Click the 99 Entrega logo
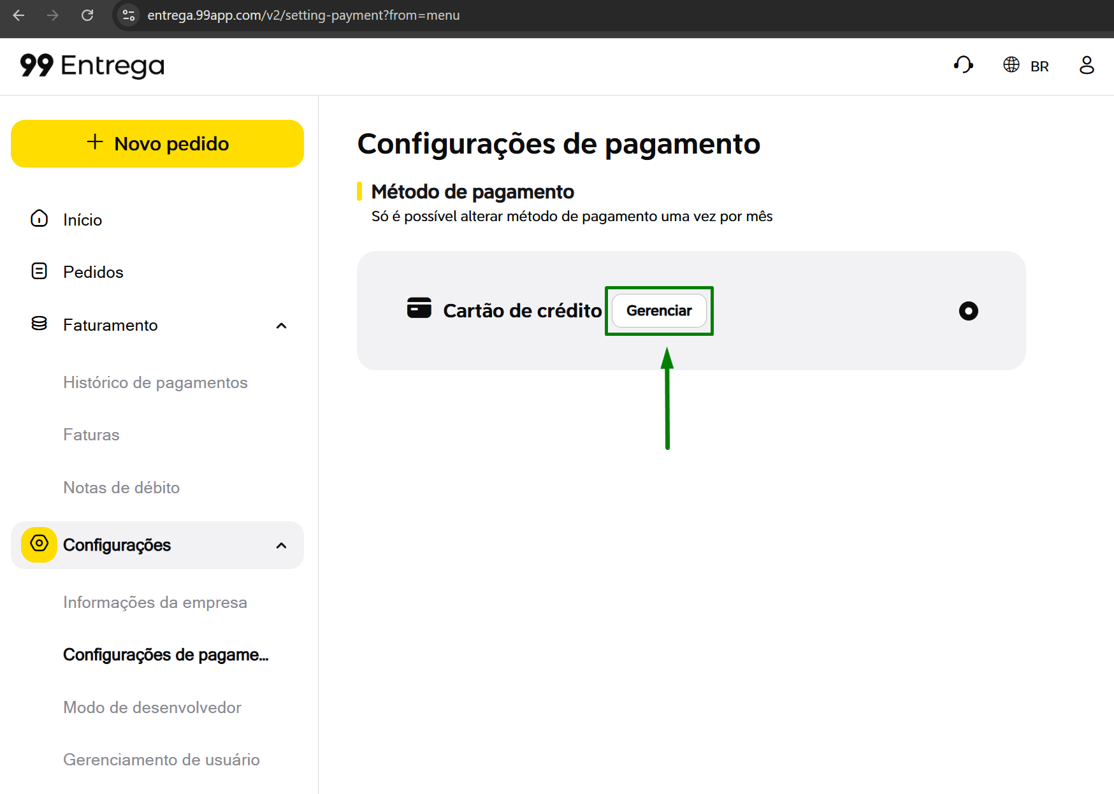This screenshot has width=1114, height=794. click(92, 66)
